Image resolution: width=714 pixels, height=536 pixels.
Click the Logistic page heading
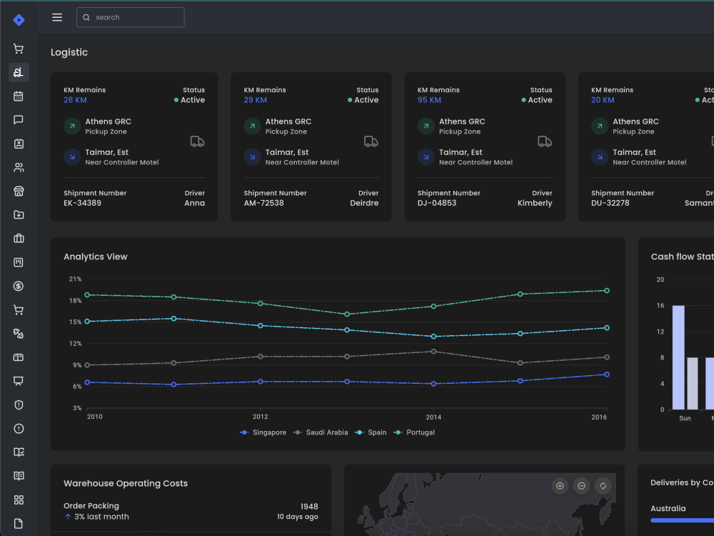pyautogui.click(x=69, y=52)
